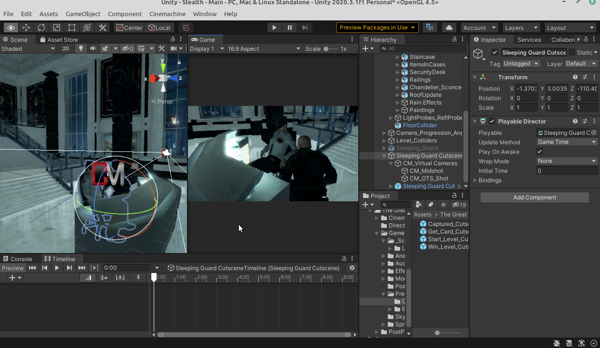Select the Move tool in toolbar
600x348 pixels.
coord(26,28)
